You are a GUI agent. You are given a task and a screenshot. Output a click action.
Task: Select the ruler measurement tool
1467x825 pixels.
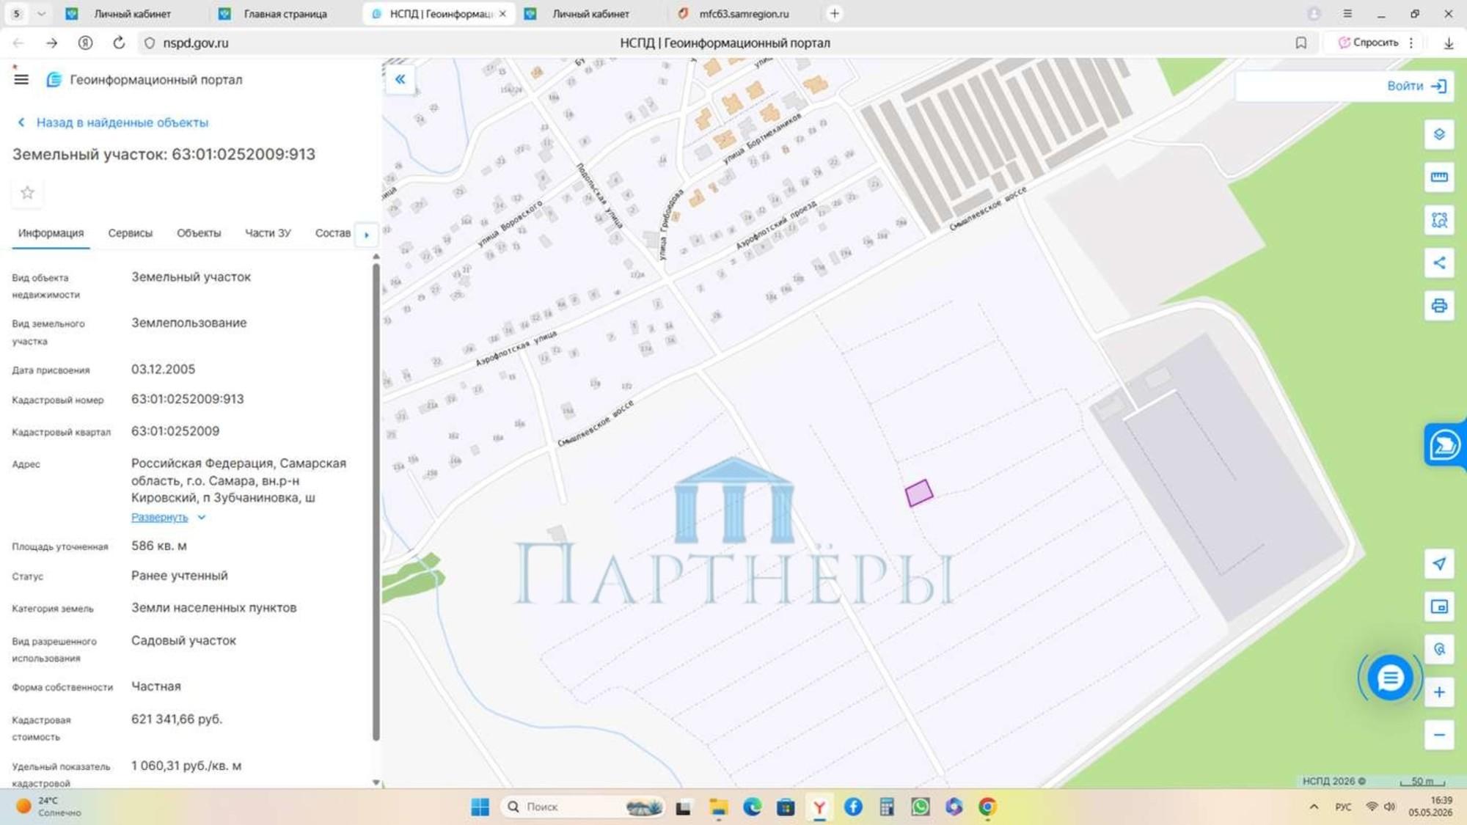coord(1439,177)
